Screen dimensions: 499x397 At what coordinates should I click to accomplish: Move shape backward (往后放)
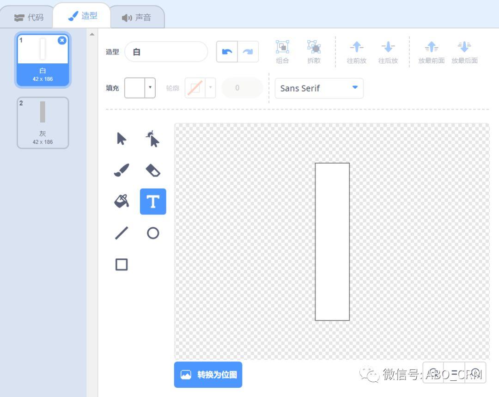tap(388, 52)
